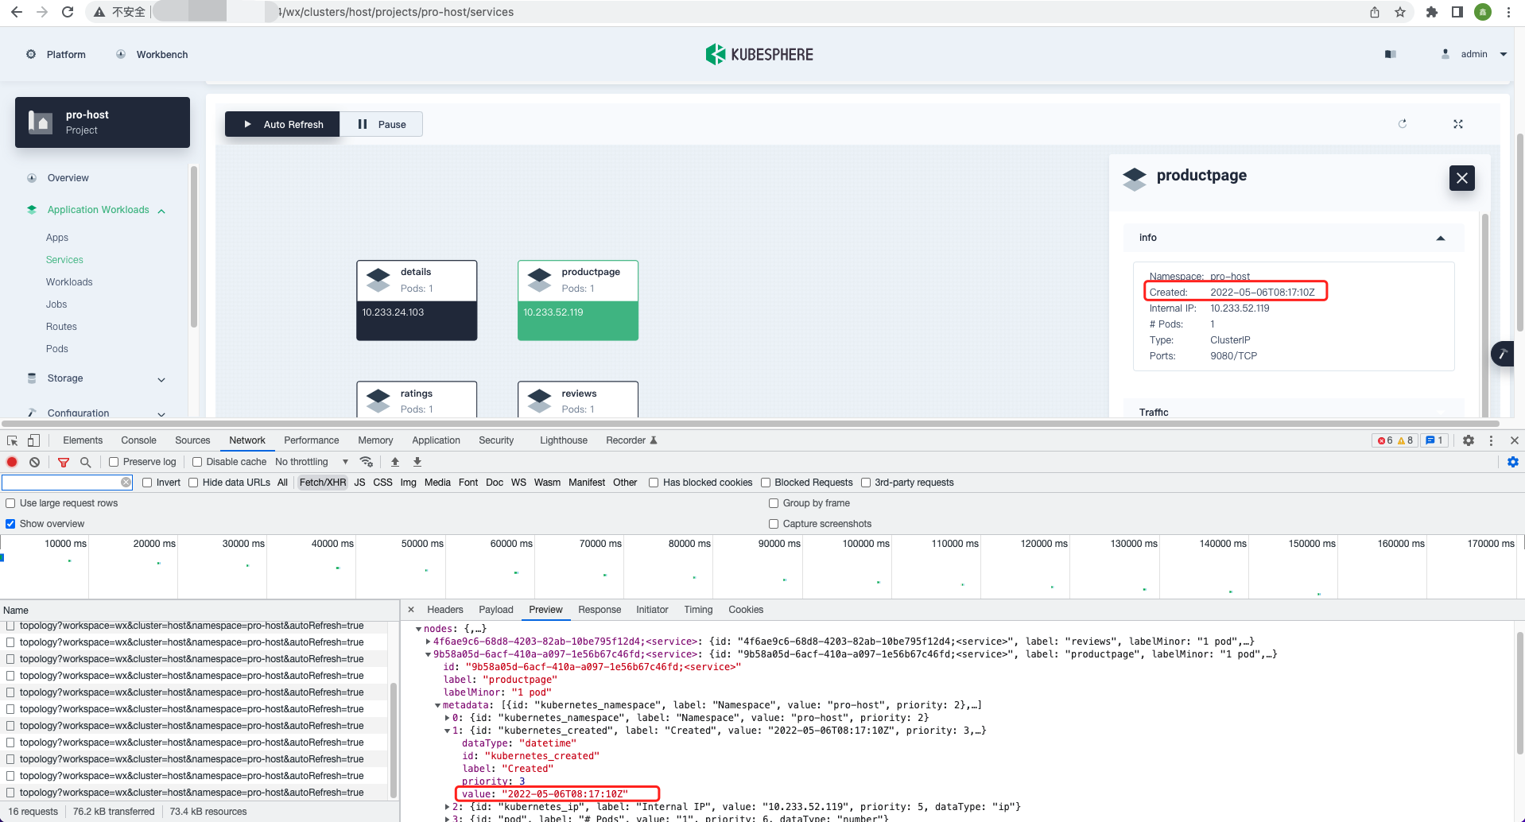Viewport: 1525px width, 822px height.
Task: Activate the DevTools element inspector
Action: point(13,440)
